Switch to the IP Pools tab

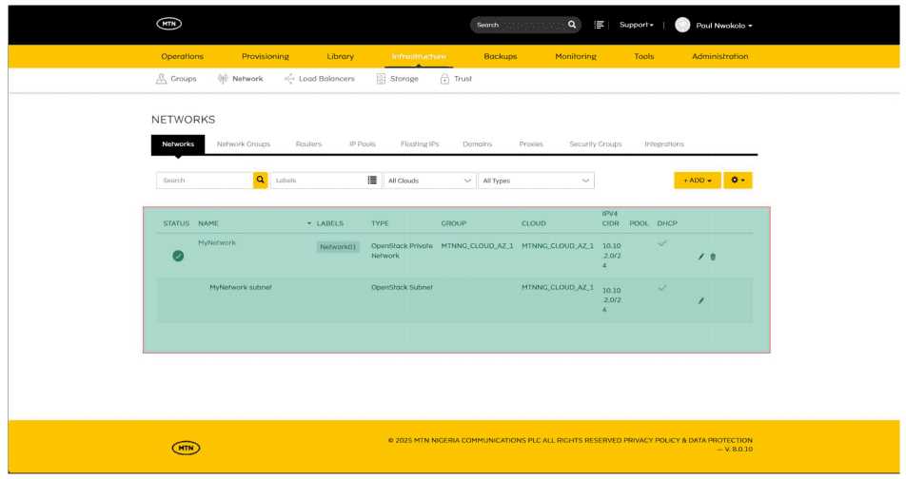pos(363,144)
